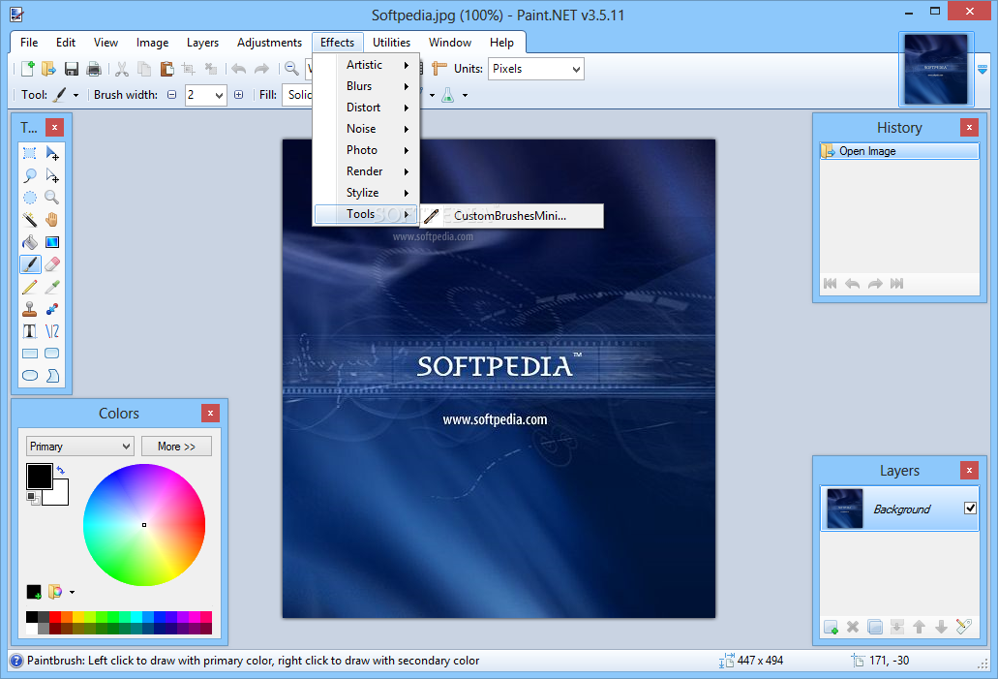Select the Pencil tool

coord(30,287)
